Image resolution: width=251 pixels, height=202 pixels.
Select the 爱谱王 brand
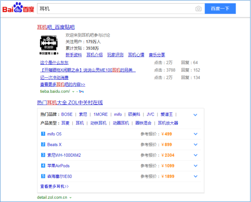167,114
